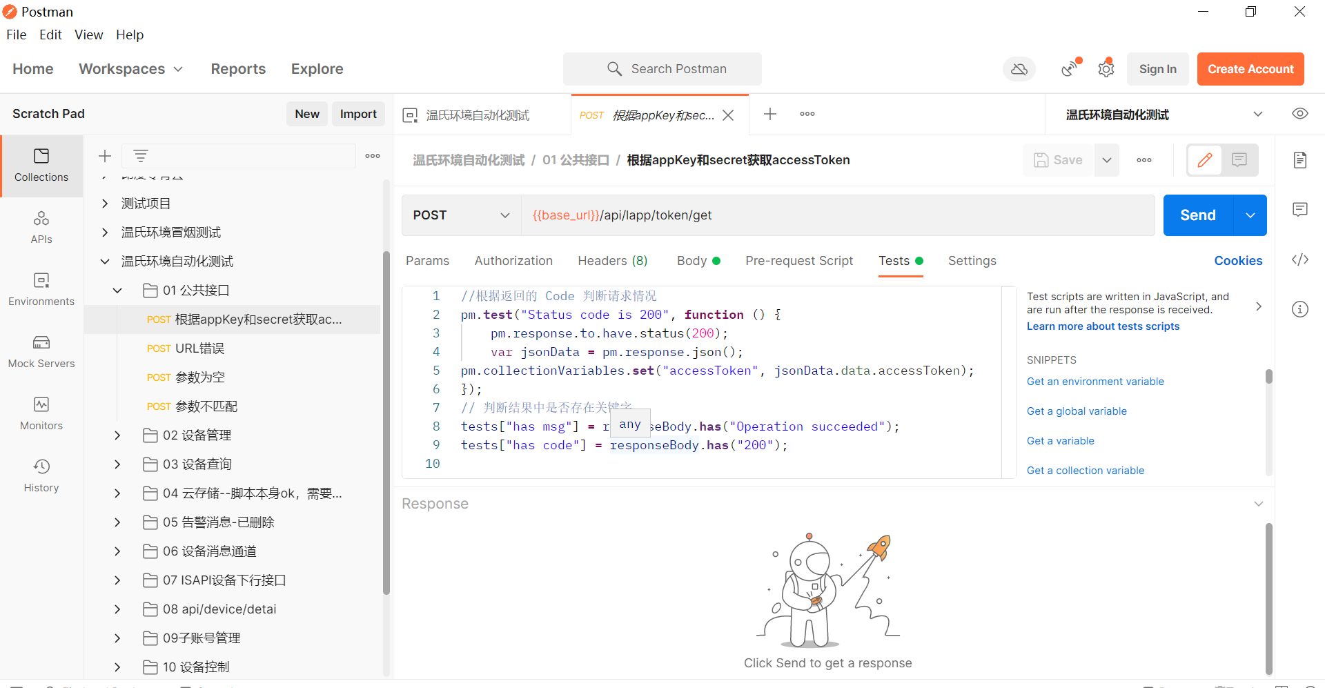Click the filter icon in the collections search
The width and height of the screenshot is (1325, 688).
pyautogui.click(x=141, y=156)
